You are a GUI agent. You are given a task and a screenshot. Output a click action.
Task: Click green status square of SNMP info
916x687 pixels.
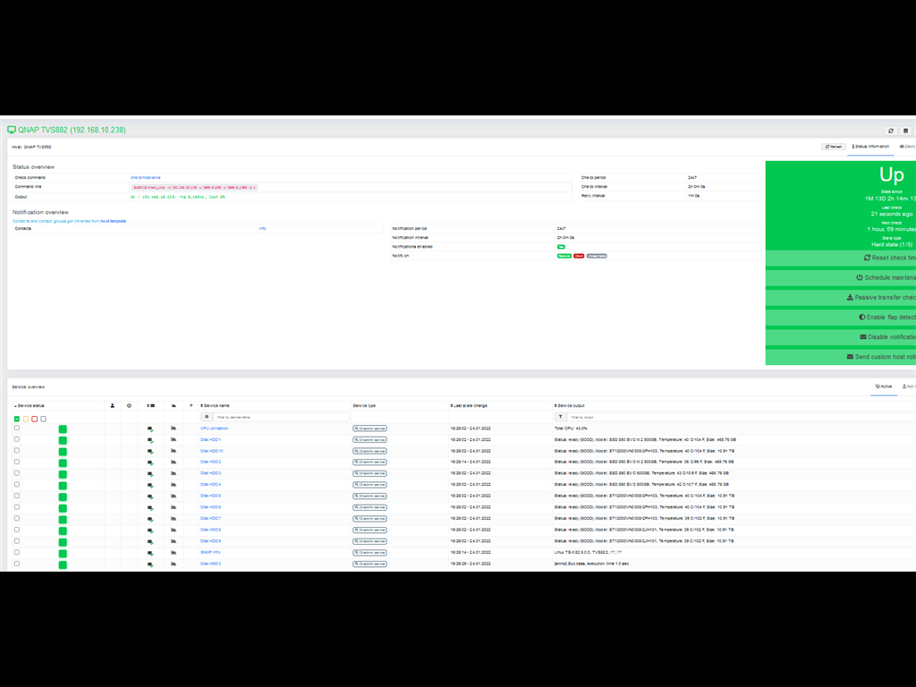coord(63,554)
